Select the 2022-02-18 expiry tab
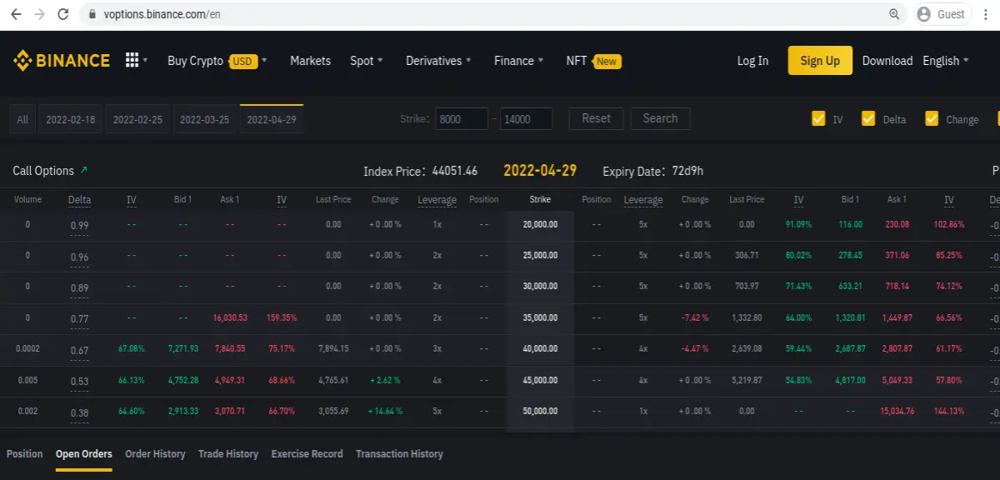The width and height of the screenshot is (1000, 480). (x=71, y=119)
